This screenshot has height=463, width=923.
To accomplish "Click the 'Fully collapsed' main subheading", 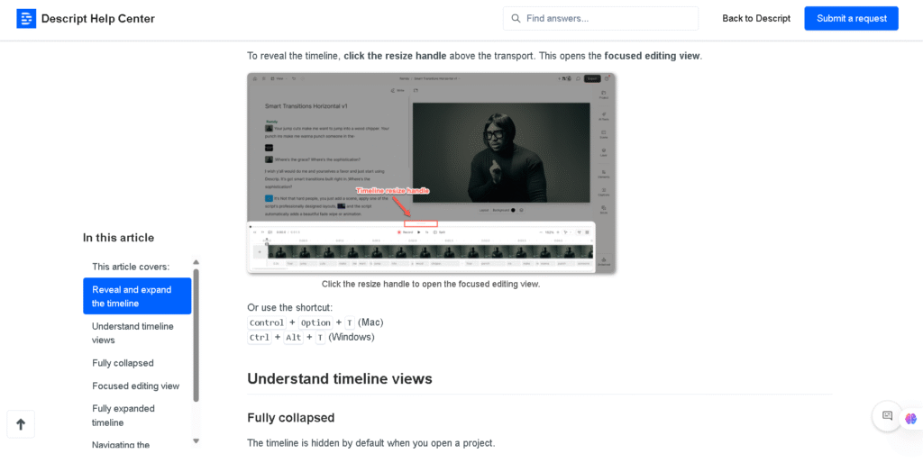I will click(x=291, y=418).
